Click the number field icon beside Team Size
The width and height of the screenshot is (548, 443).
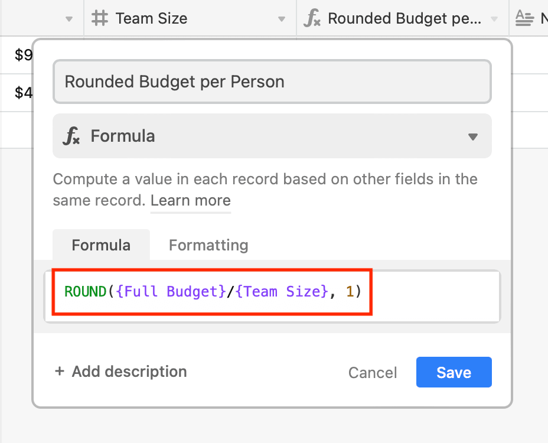tap(100, 18)
